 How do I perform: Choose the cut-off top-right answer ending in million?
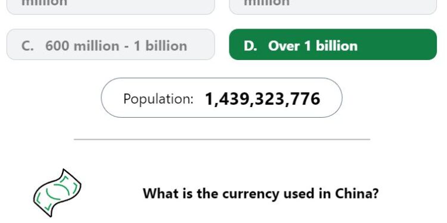[333, 7]
